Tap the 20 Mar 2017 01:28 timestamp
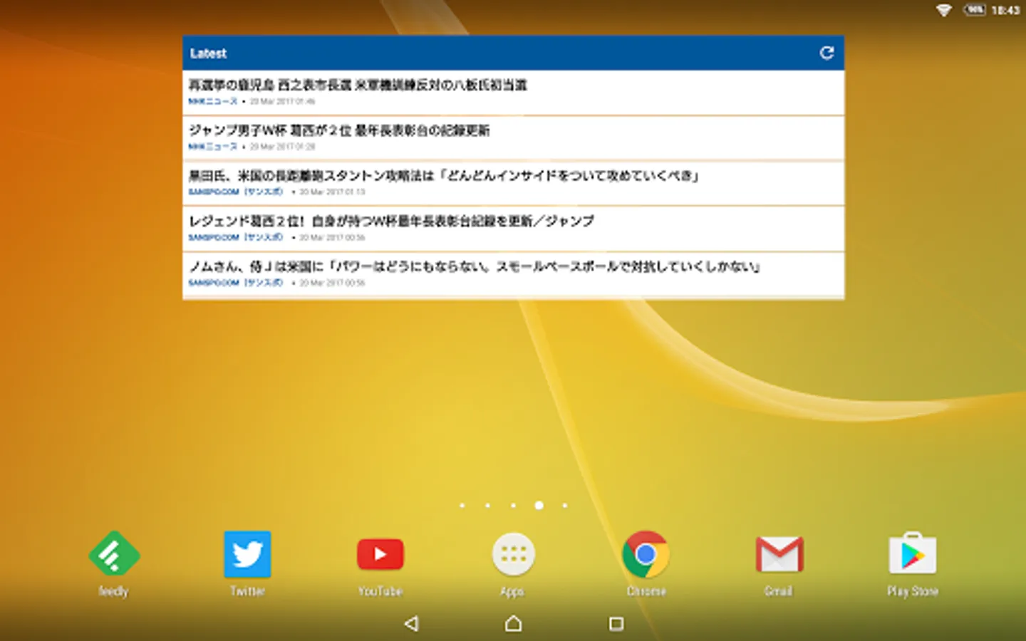Viewport: 1026px width, 641px height. [282, 147]
